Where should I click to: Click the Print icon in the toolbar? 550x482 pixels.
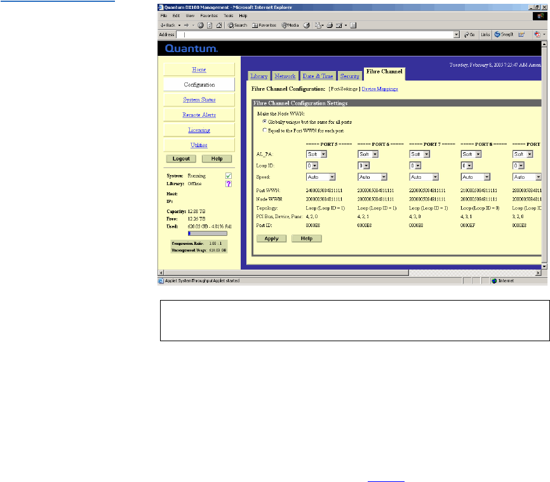pyautogui.click(x=330, y=25)
